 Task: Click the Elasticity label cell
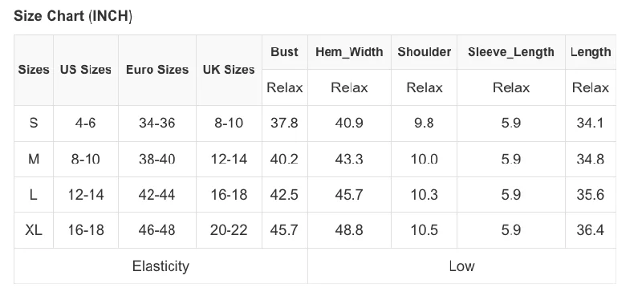(x=161, y=266)
